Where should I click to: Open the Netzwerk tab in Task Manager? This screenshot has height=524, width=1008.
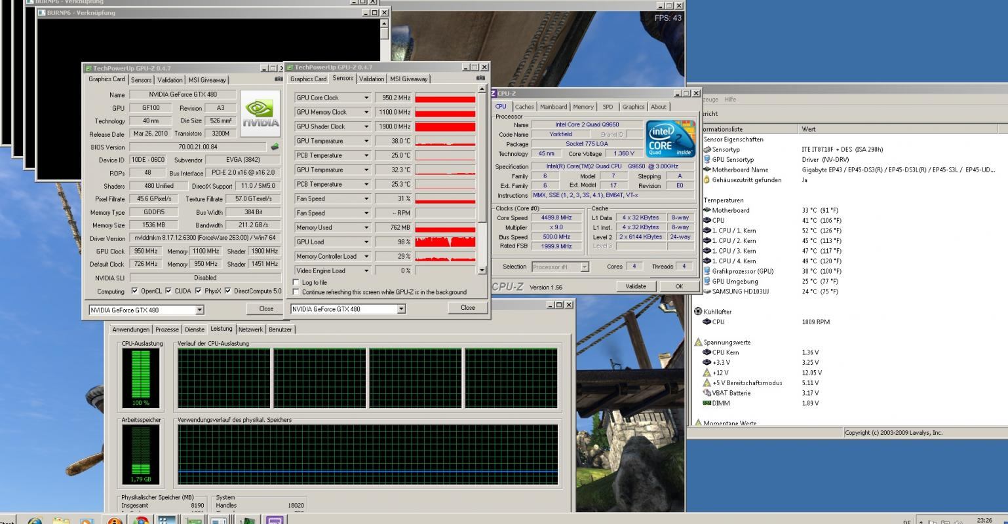coord(250,329)
